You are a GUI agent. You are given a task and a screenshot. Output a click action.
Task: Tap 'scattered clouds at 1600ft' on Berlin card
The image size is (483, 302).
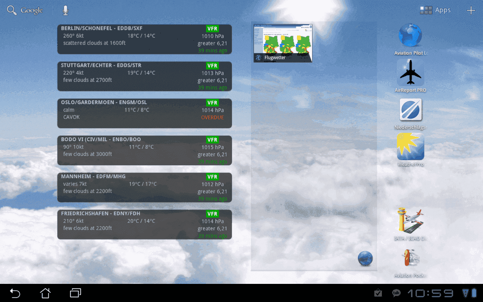[94, 43]
